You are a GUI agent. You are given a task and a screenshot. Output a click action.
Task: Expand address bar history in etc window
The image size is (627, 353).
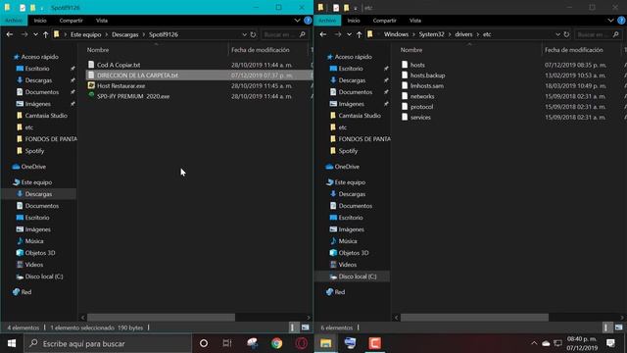pos(557,35)
